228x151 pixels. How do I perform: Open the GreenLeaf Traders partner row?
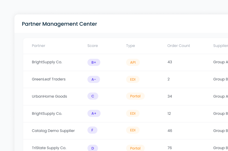click(48, 79)
